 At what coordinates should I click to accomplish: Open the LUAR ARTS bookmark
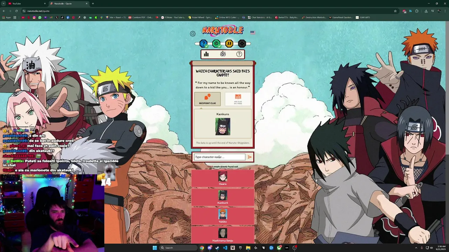coord(363,17)
